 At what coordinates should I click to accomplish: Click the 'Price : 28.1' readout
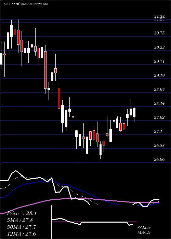(22, 213)
